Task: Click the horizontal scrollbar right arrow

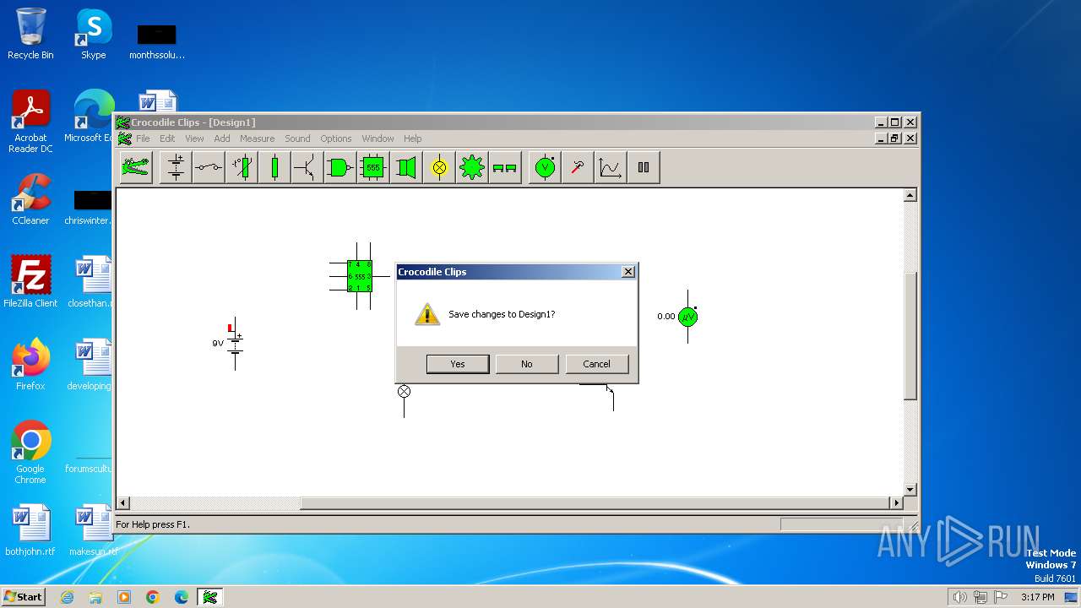Action: pos(896,503)
